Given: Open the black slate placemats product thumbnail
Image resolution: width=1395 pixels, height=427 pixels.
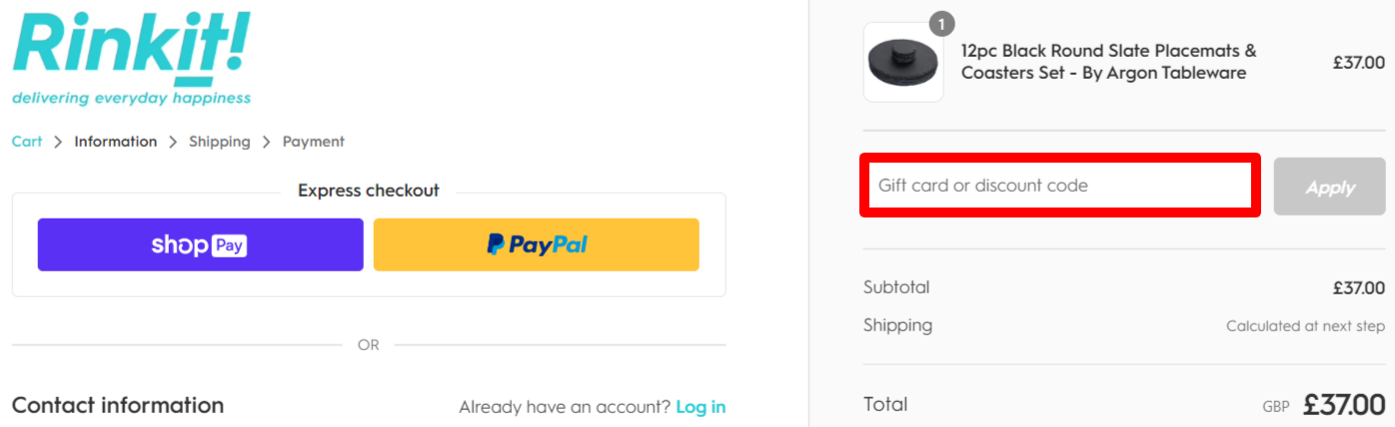Looking at the screenshot, I should tap(903, 62).
